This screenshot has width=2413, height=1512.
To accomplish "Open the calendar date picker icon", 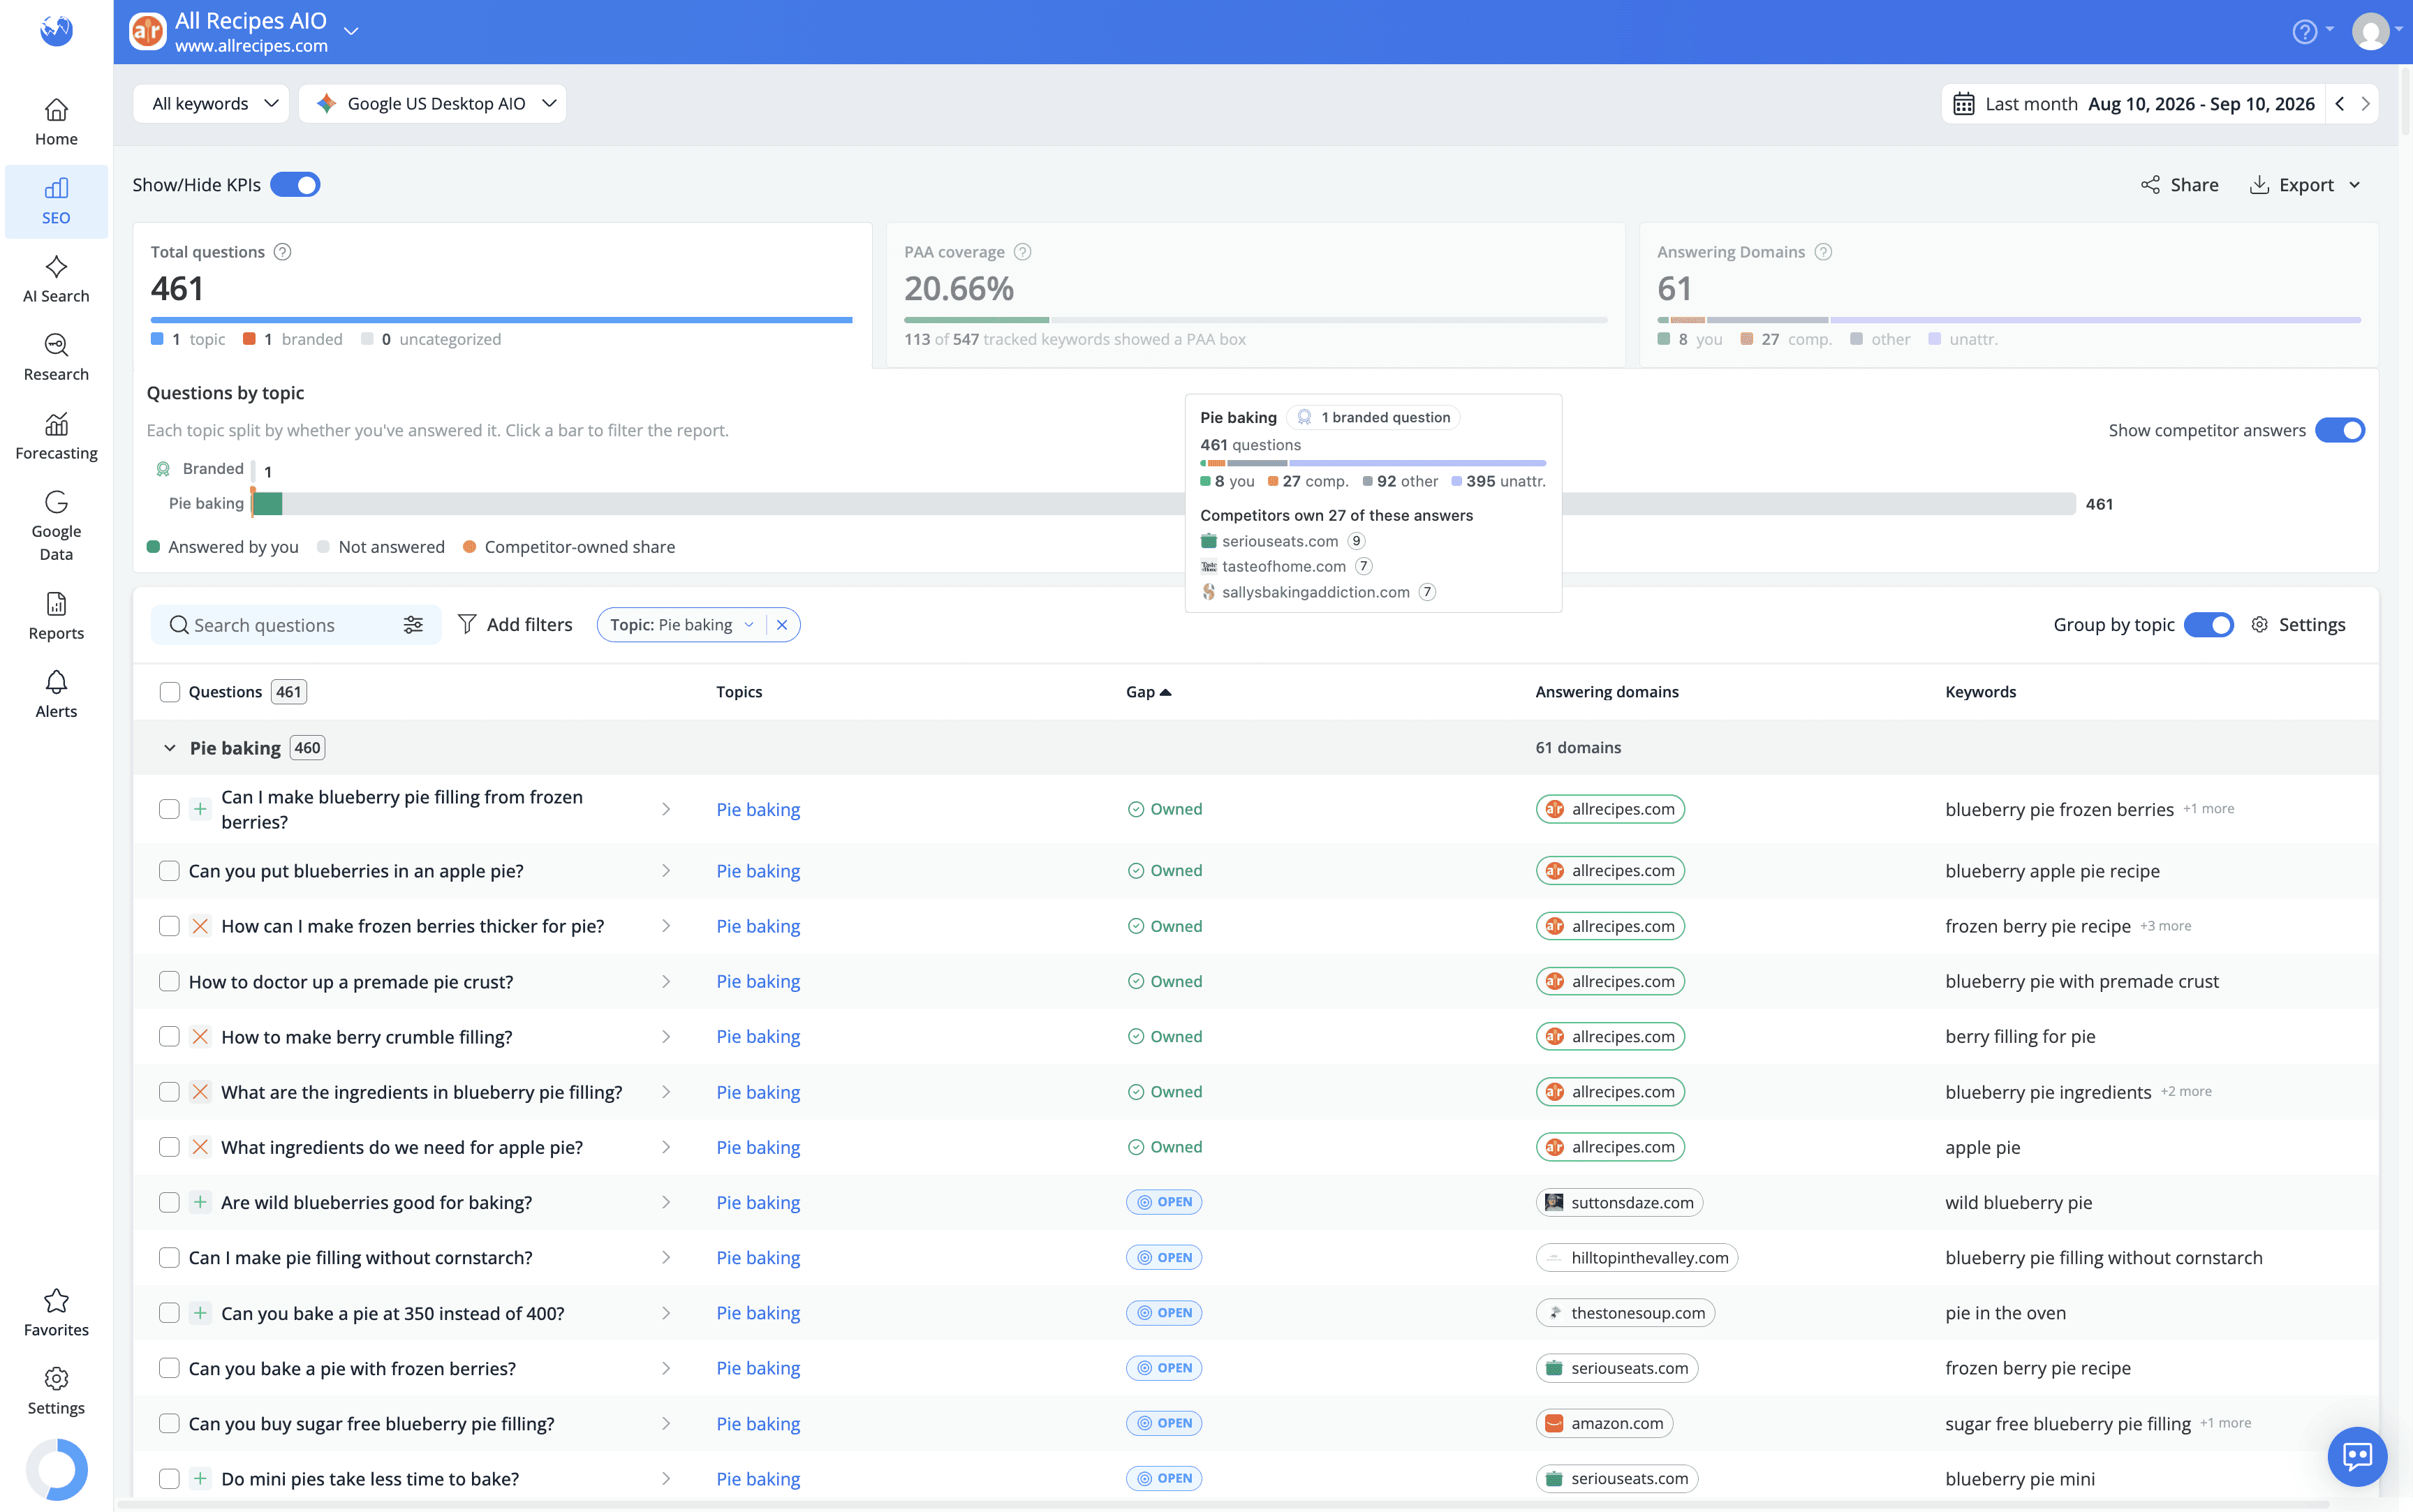I will 1963,104.
